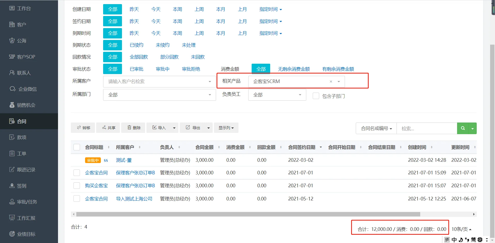Open the 审批/任务 sidebar icon
The width and height of the screenshot is (495, 243).
click(x=12, y=202)
